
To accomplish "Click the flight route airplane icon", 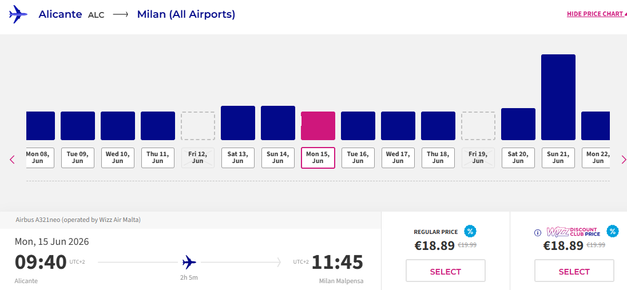I will pyautogui.click(x=189, y=263).
